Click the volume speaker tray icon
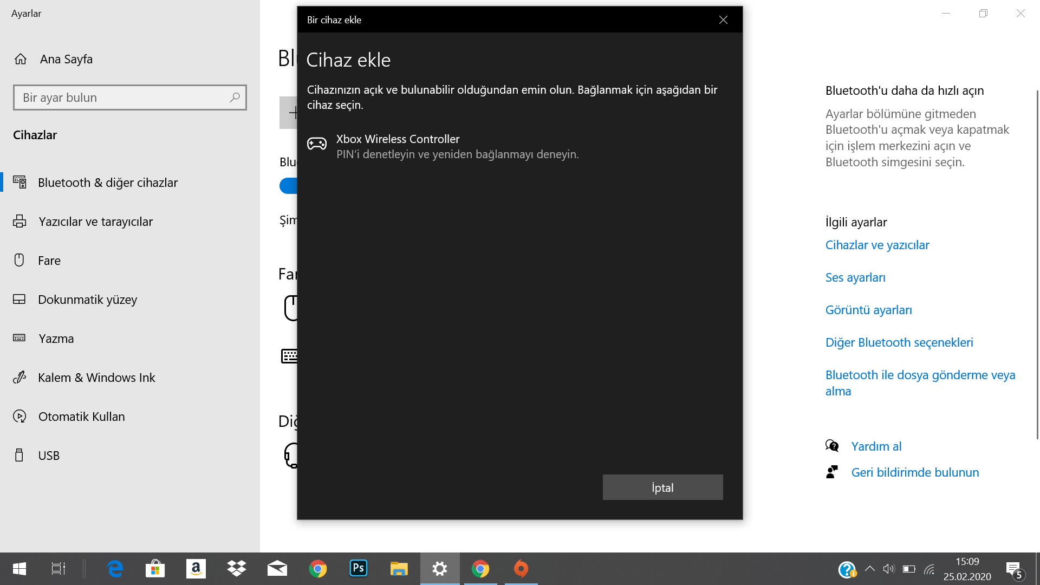Screen dimensions: 1040x585 (888, 569)
